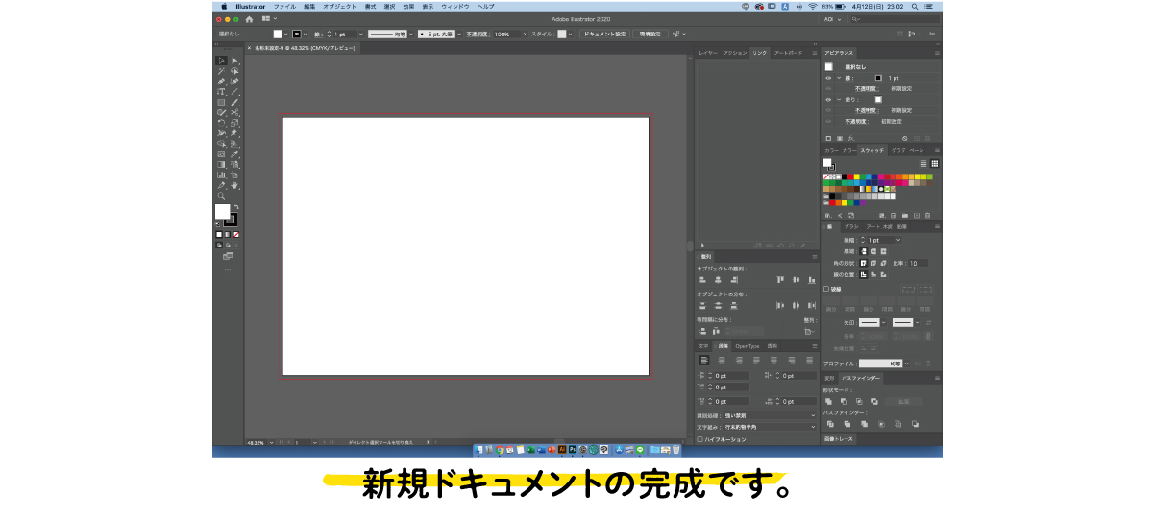1153x517 pixels.
Task: Click the 環境設定 button
Action: pyautogui.click(x=650, y=34)
